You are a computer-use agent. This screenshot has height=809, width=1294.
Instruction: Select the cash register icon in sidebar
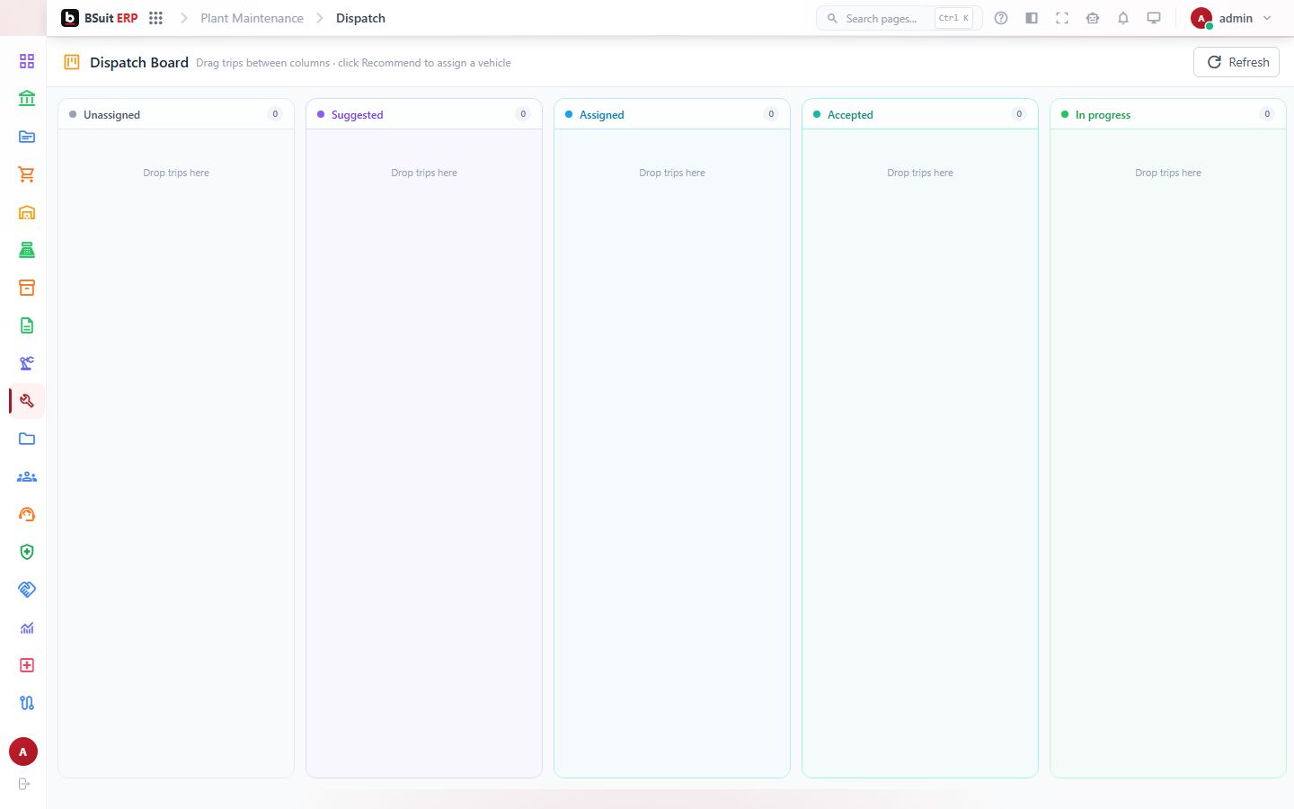tap(27, 250)
